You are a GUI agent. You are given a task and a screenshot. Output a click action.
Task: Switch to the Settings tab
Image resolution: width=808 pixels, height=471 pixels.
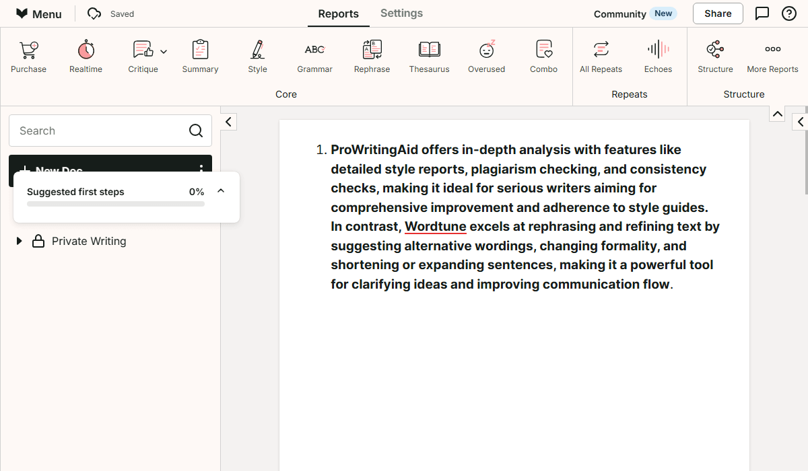tap(401, 13)
